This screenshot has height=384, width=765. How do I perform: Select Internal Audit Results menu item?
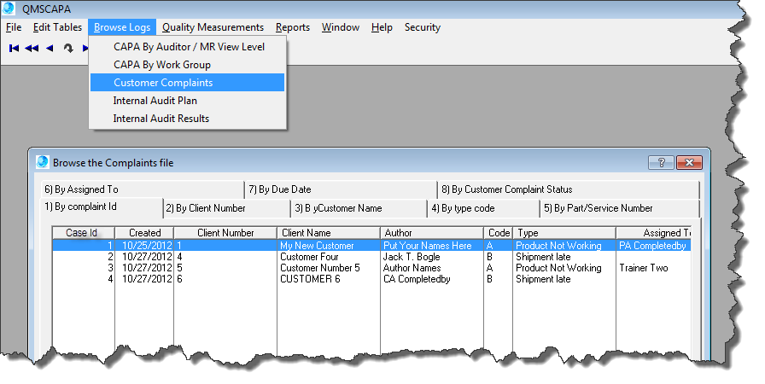pyautogui.click(x=161, y=119)
